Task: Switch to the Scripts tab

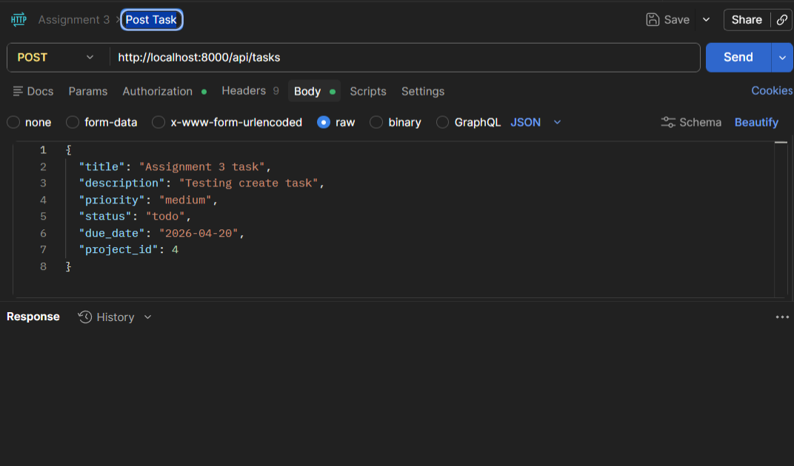Action: 368,91
